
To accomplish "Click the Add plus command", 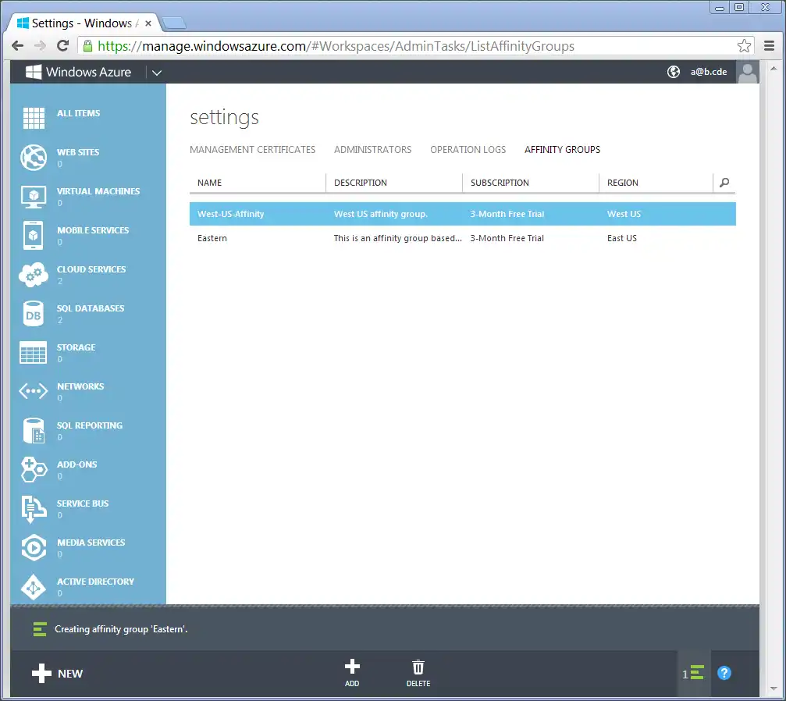I will (352, 673).
